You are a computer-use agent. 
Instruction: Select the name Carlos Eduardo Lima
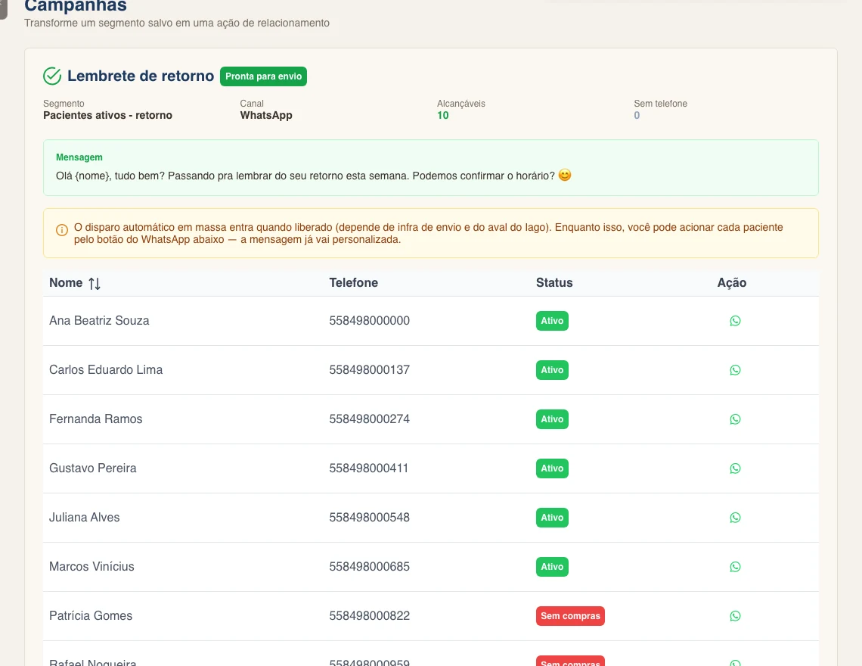point(106,370)
